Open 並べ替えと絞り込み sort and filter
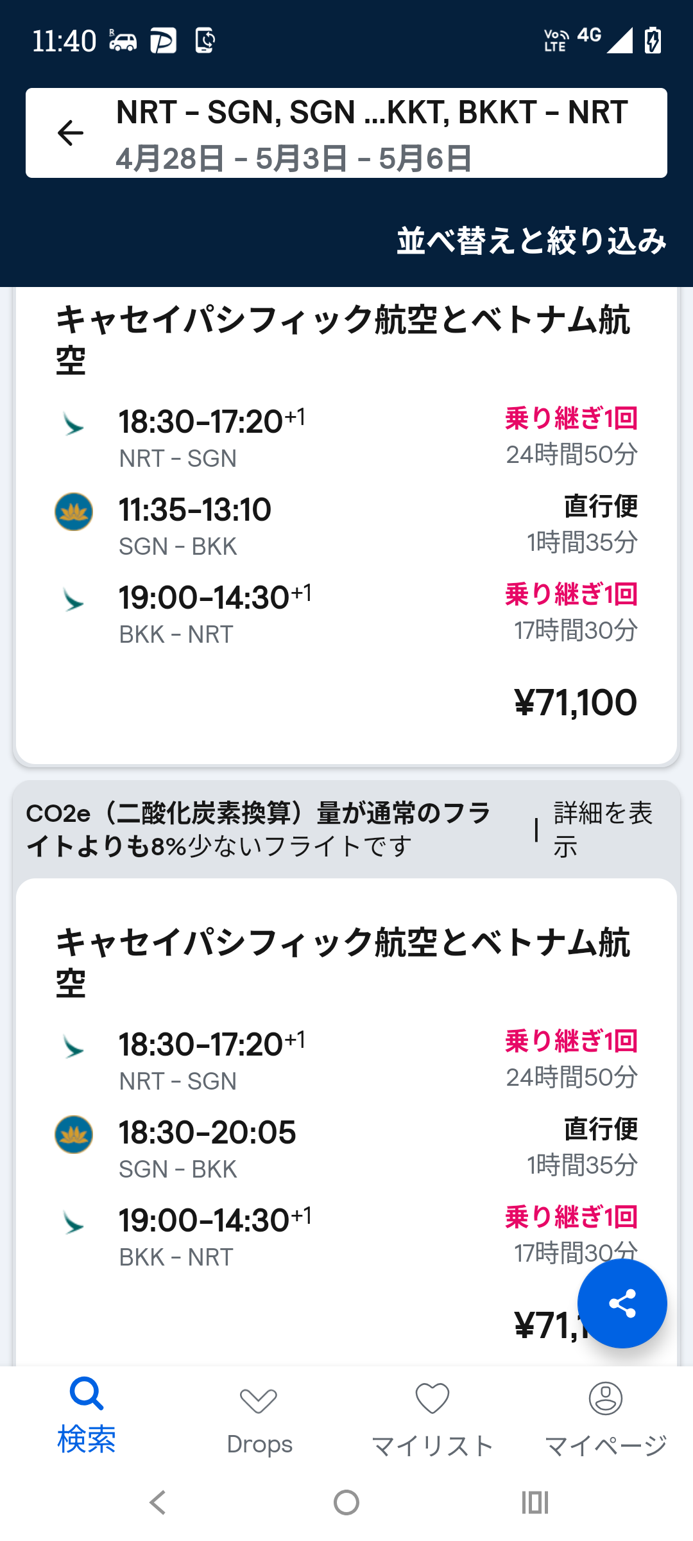 click(x=531, y=241)
